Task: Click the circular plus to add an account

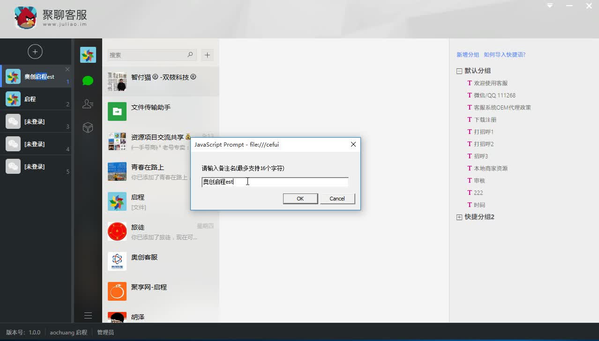Action: click(36, 52)
